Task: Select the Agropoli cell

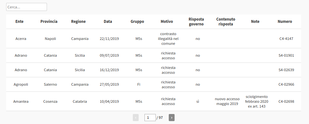Action: pyautogui.click(x=21, y=84)
